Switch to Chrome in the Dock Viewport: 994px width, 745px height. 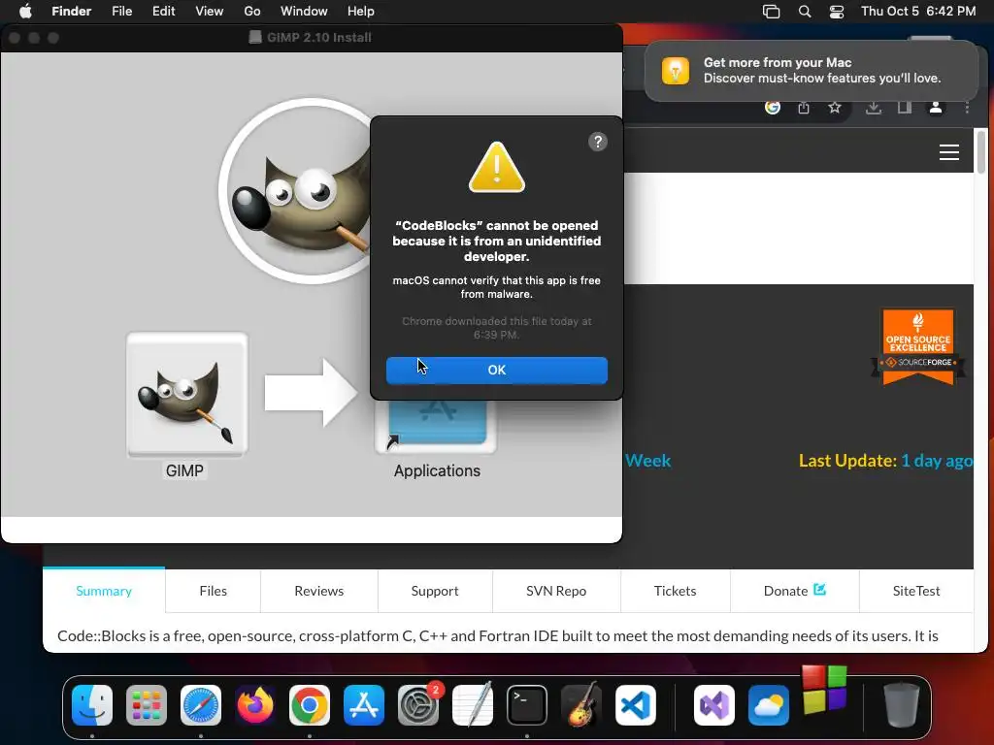point(310,705)
